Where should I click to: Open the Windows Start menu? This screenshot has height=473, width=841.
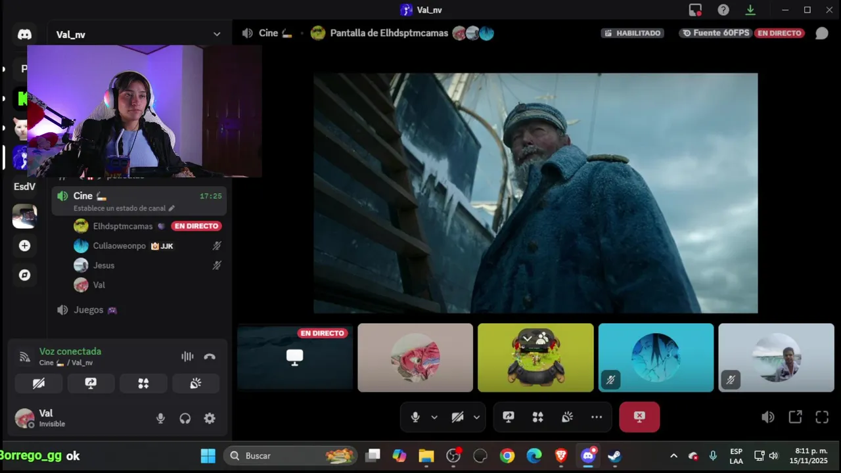point(208,455)
